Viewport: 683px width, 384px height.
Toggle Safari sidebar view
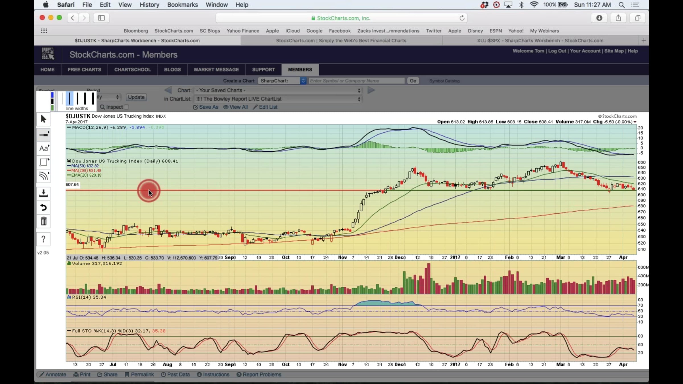pos(101,18)
